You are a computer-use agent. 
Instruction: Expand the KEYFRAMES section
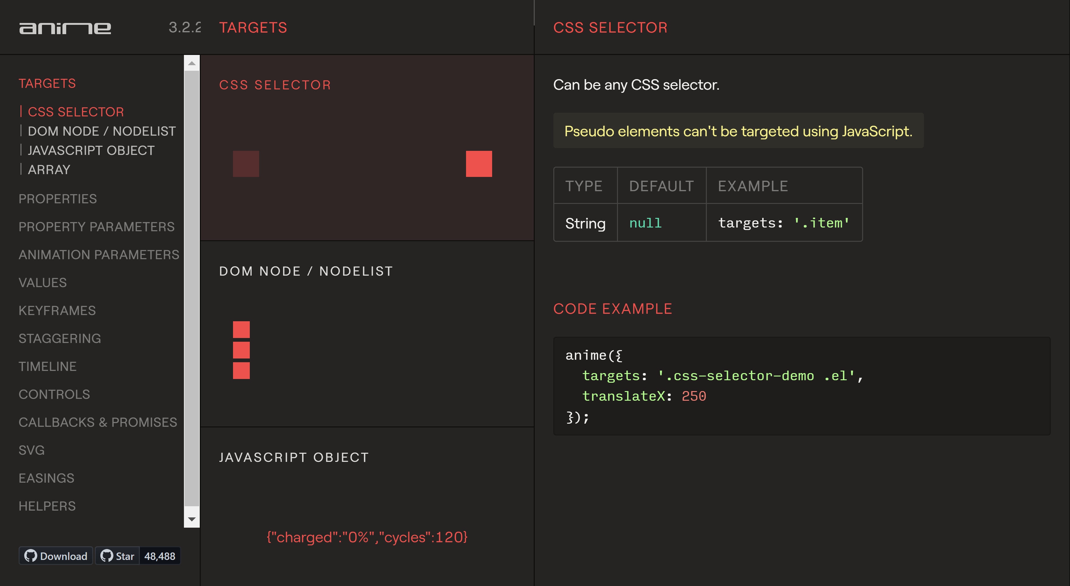tap(58, 310)
